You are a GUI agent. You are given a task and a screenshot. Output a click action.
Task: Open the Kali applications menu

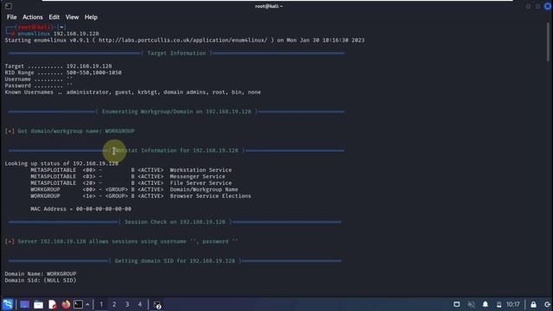coord(8,304)
